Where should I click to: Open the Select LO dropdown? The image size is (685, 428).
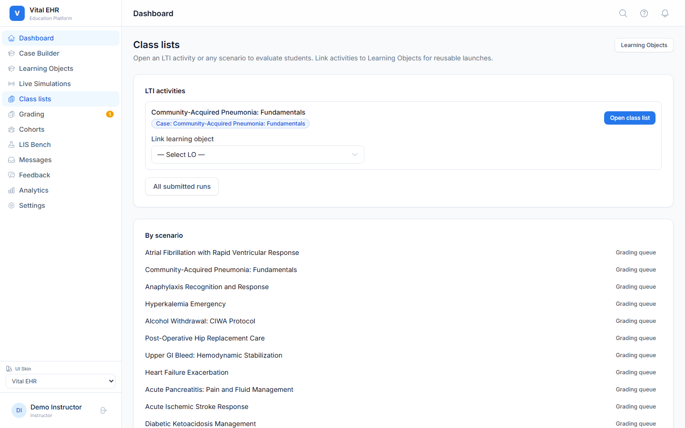(x=258, y=155)
